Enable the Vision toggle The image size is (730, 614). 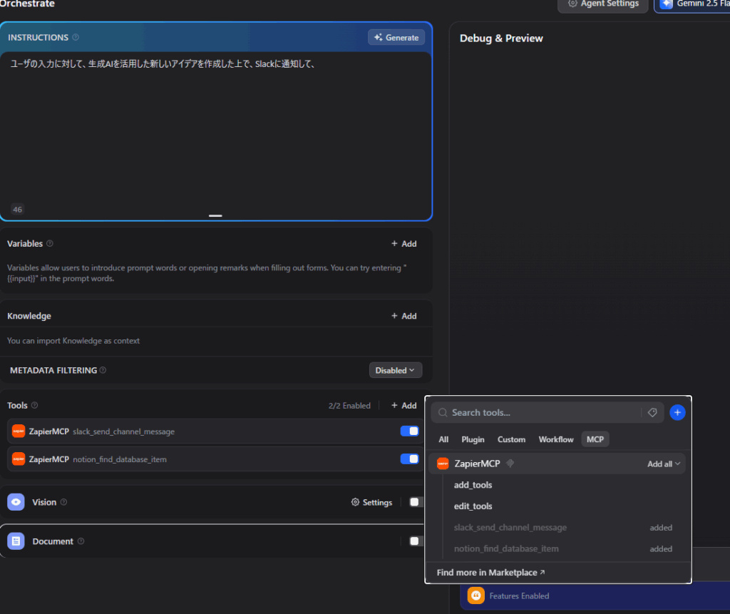coord(415,502)
